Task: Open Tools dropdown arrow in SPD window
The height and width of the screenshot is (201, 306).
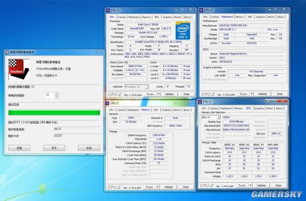Action: point(250,185)
